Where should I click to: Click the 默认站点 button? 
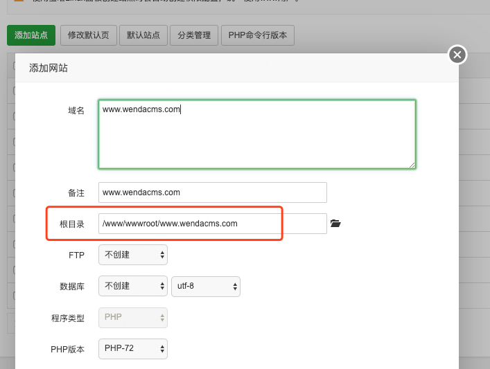point(143,35)
